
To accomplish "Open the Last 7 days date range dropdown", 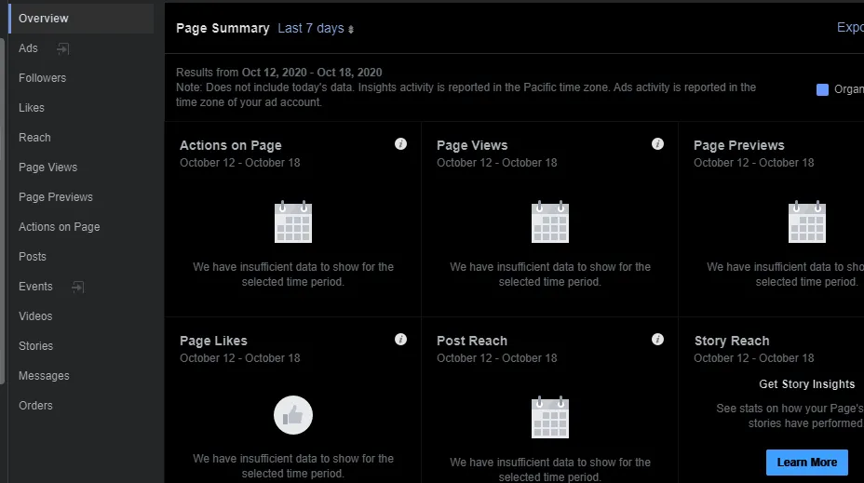I will click(316, 29).
